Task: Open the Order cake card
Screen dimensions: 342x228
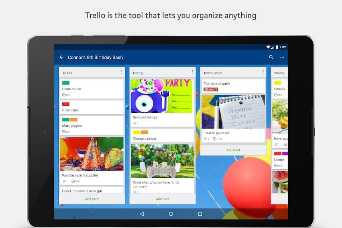Action: tap(92, 107)
